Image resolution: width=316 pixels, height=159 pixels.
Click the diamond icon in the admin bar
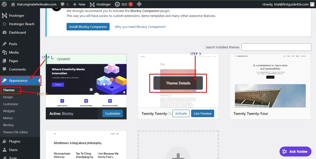(139, 4)
